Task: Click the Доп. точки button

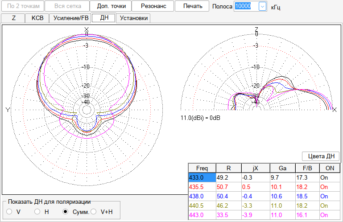Action: (x=111, y=6)
